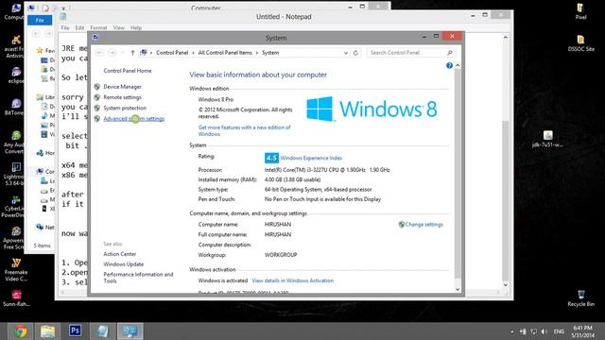The width and height of the screenshot is (605, 340).
Task: Open Photoshop from the taskbar
Action: 75,331
